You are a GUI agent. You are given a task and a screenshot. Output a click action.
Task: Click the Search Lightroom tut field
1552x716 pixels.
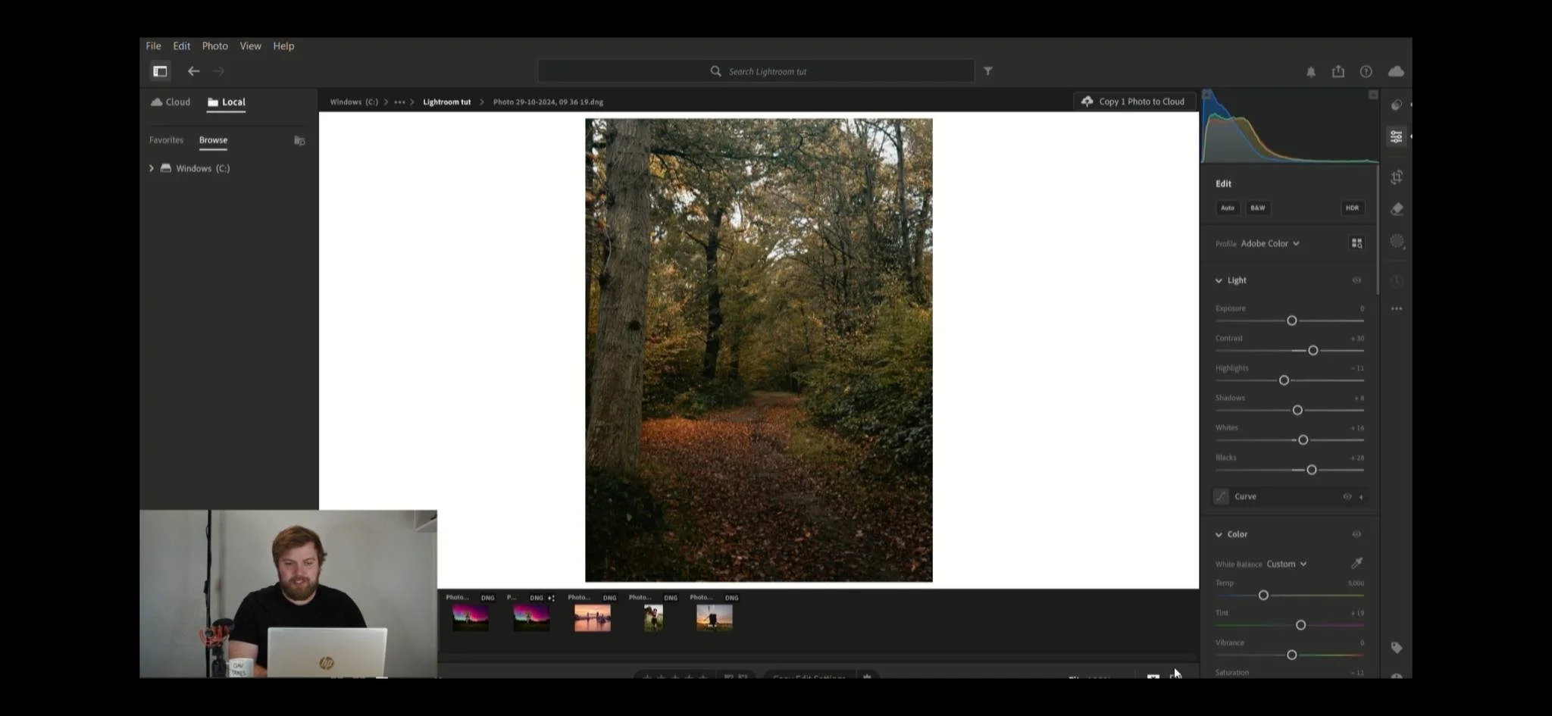tap(756, 71)
